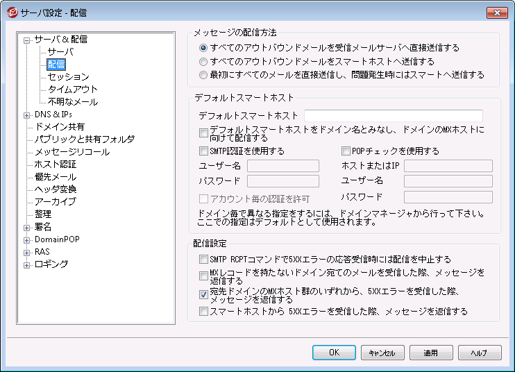The height and width of the screenshot is (372, 515).
Task: Select アーカイブ in the left tree
Action: click(55, 202)
